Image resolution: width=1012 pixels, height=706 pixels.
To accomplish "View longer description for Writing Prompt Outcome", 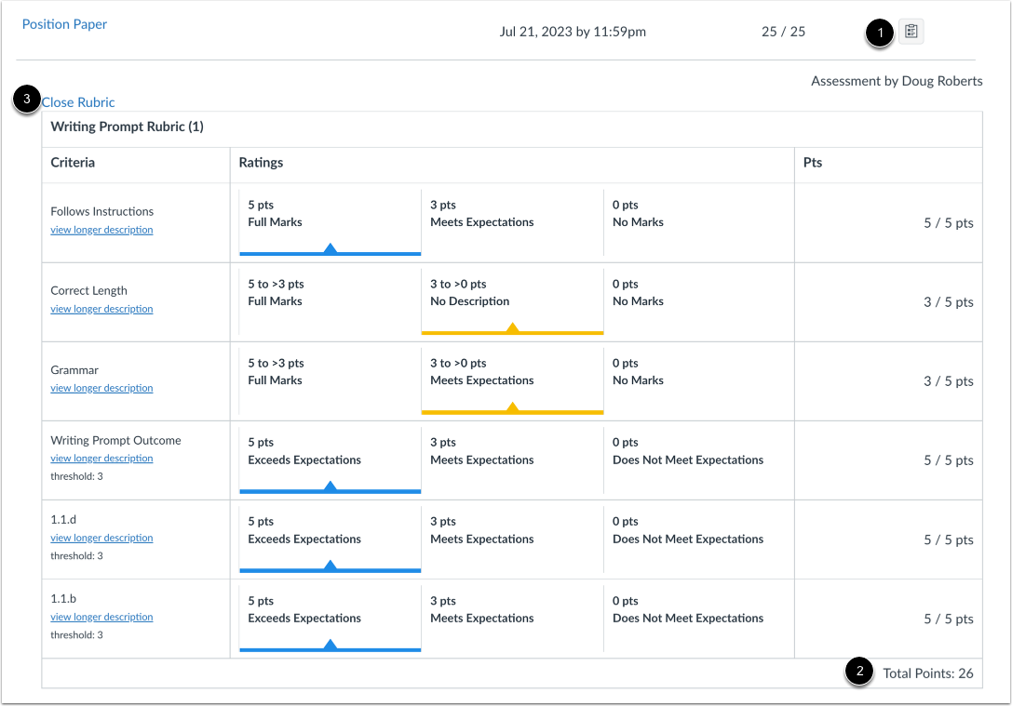I will tap(101, 458).
